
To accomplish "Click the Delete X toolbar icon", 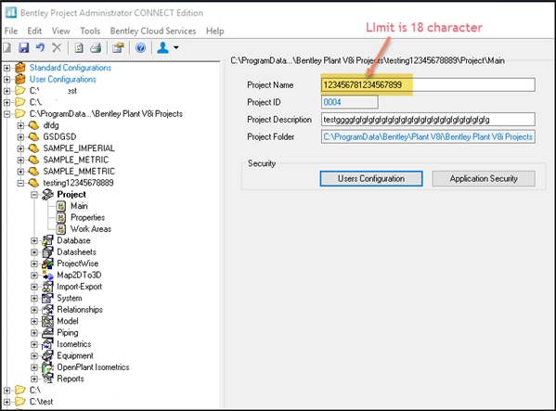I will [x=57, y=47].
